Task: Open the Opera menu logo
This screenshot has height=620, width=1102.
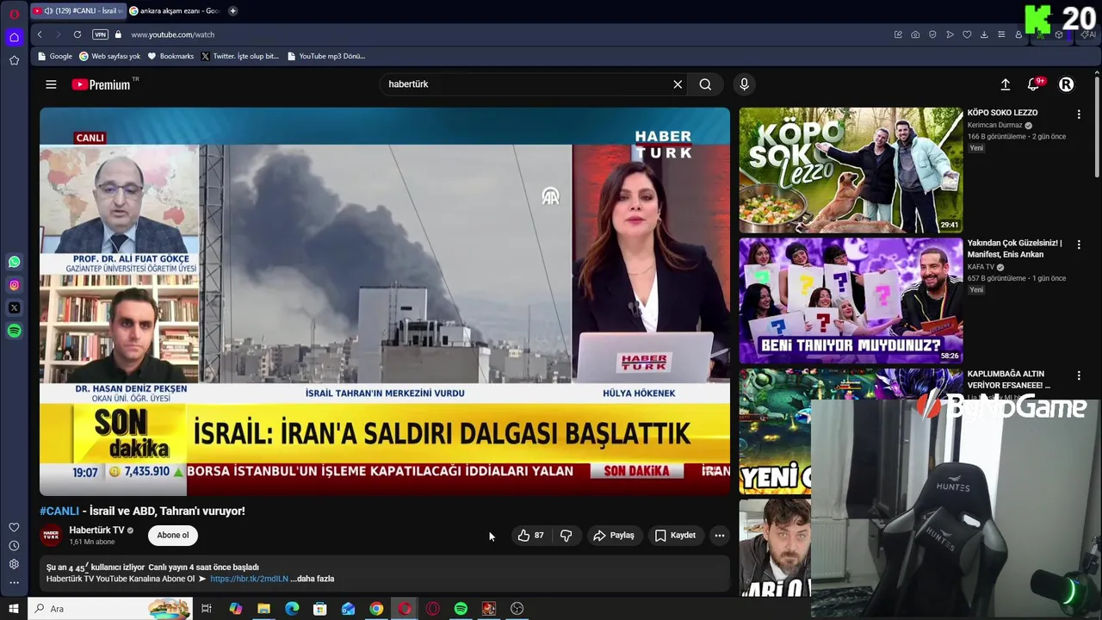Action: point(14,13)
